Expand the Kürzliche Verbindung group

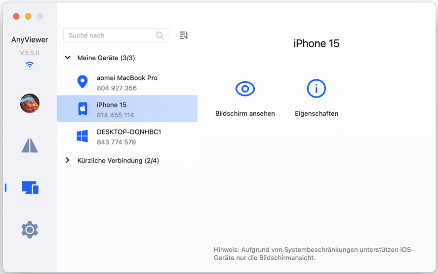point(68,160)
